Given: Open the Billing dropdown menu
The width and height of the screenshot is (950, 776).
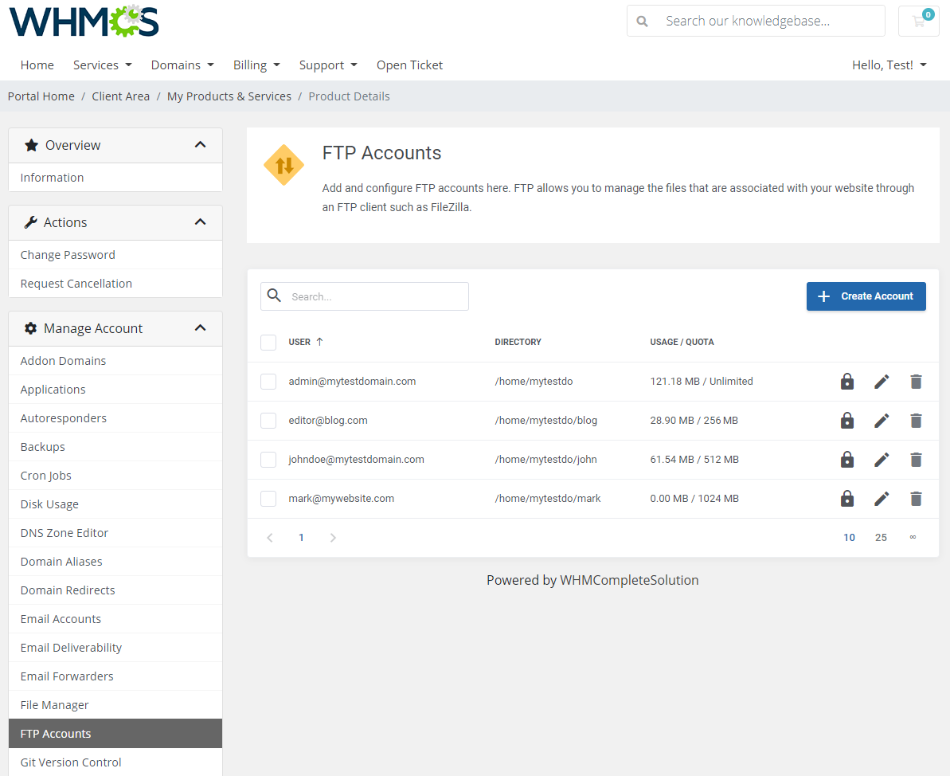Looking at the screenshot, I should (256, 65).
